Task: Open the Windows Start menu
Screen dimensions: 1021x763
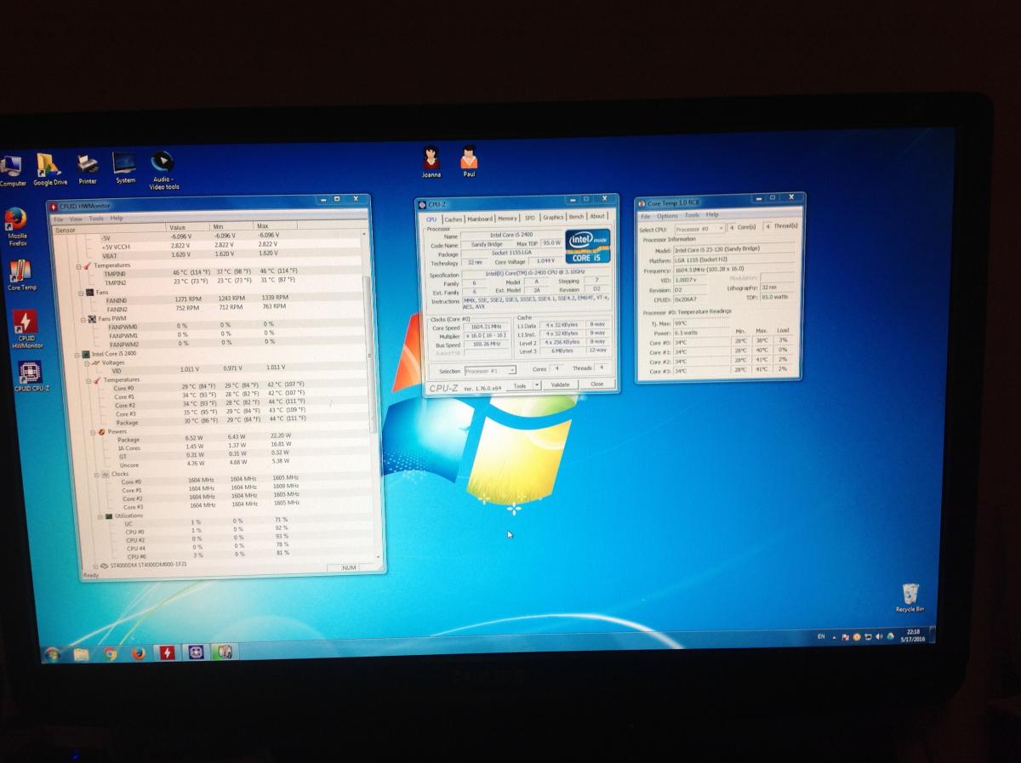Action: (x=52, y=653)
